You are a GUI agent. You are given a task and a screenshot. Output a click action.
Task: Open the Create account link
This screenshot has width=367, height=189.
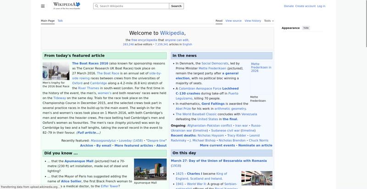click(305, 6)
